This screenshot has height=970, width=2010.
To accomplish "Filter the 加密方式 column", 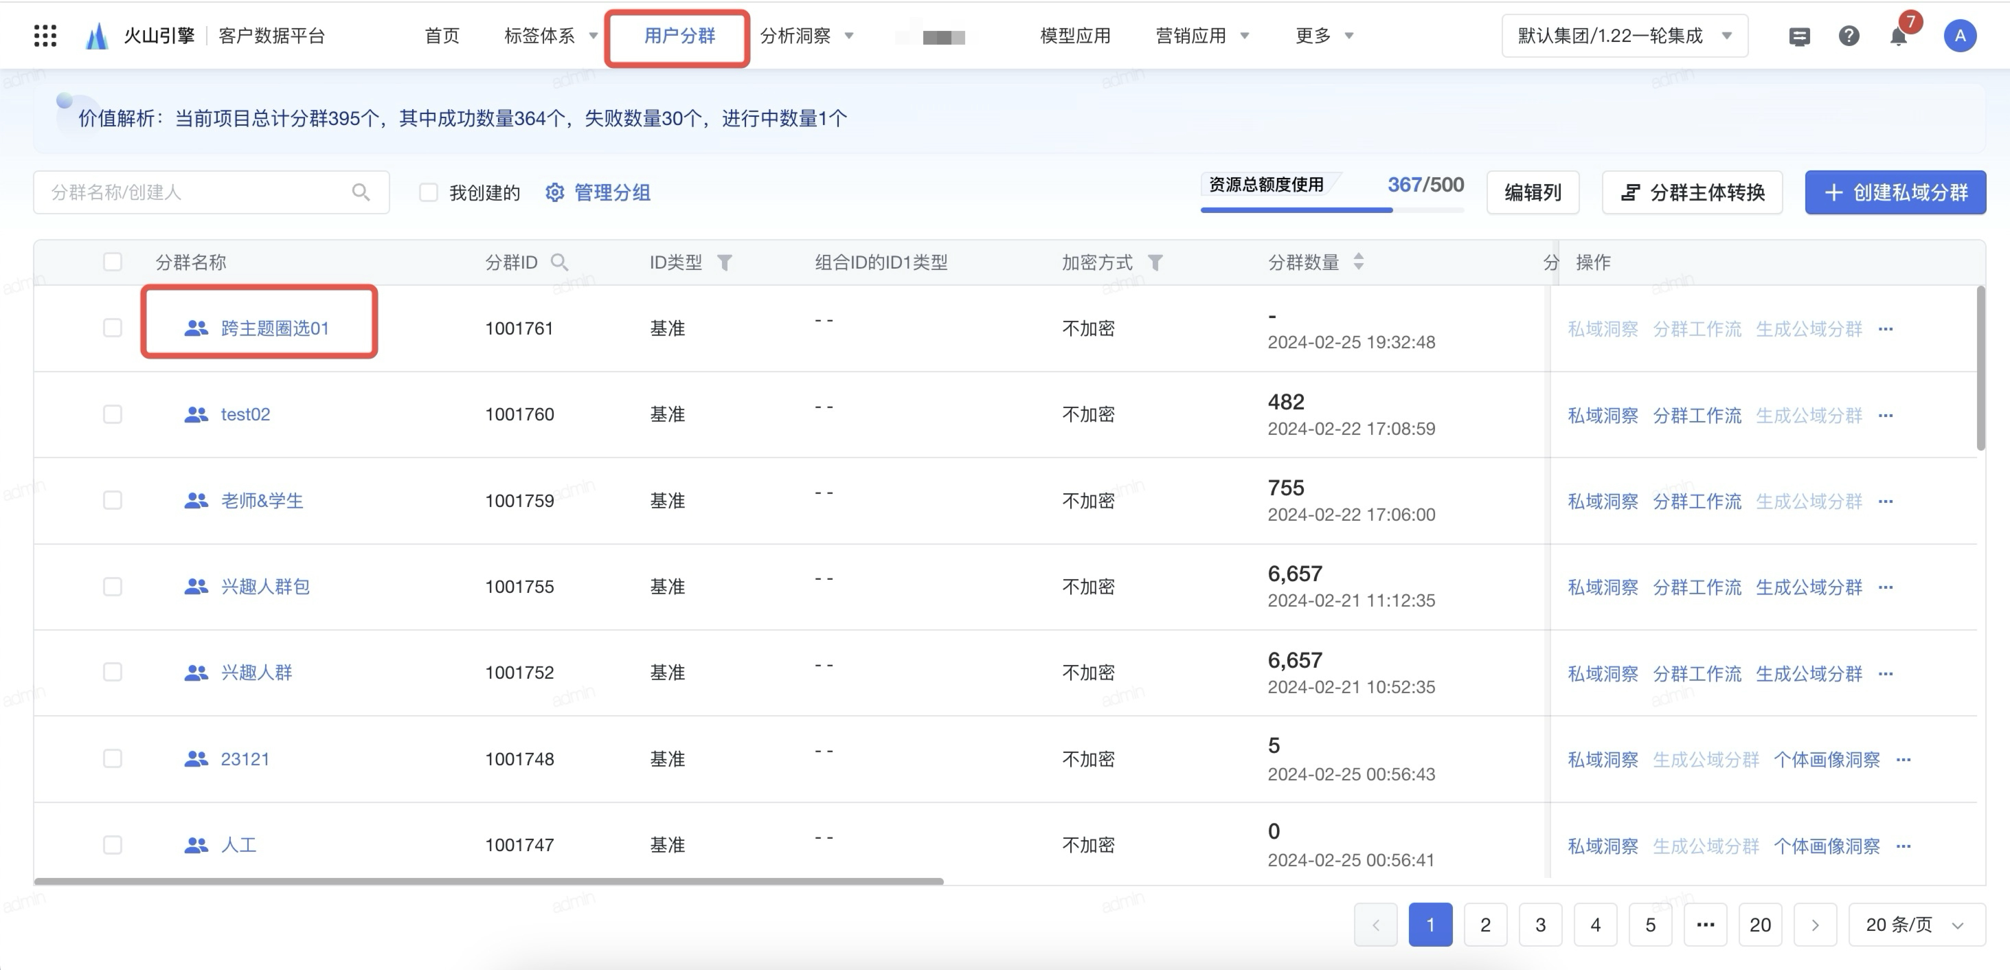I will coord(1155,262).
